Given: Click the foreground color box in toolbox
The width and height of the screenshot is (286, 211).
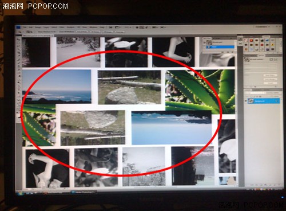Looking at the screenshot, I should point(17,112).
